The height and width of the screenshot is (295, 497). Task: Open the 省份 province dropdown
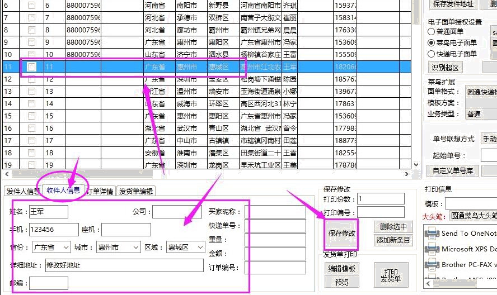(x=51, y=247)
